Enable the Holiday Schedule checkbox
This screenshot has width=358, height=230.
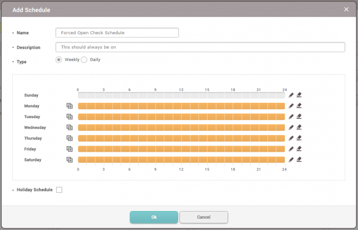pyautogui.click(x=59, y=190)
